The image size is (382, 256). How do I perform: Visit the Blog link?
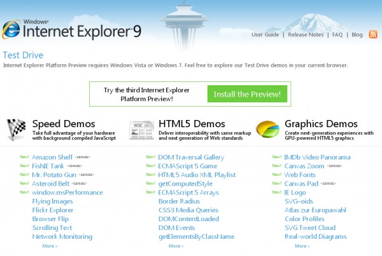coord(357,35)
